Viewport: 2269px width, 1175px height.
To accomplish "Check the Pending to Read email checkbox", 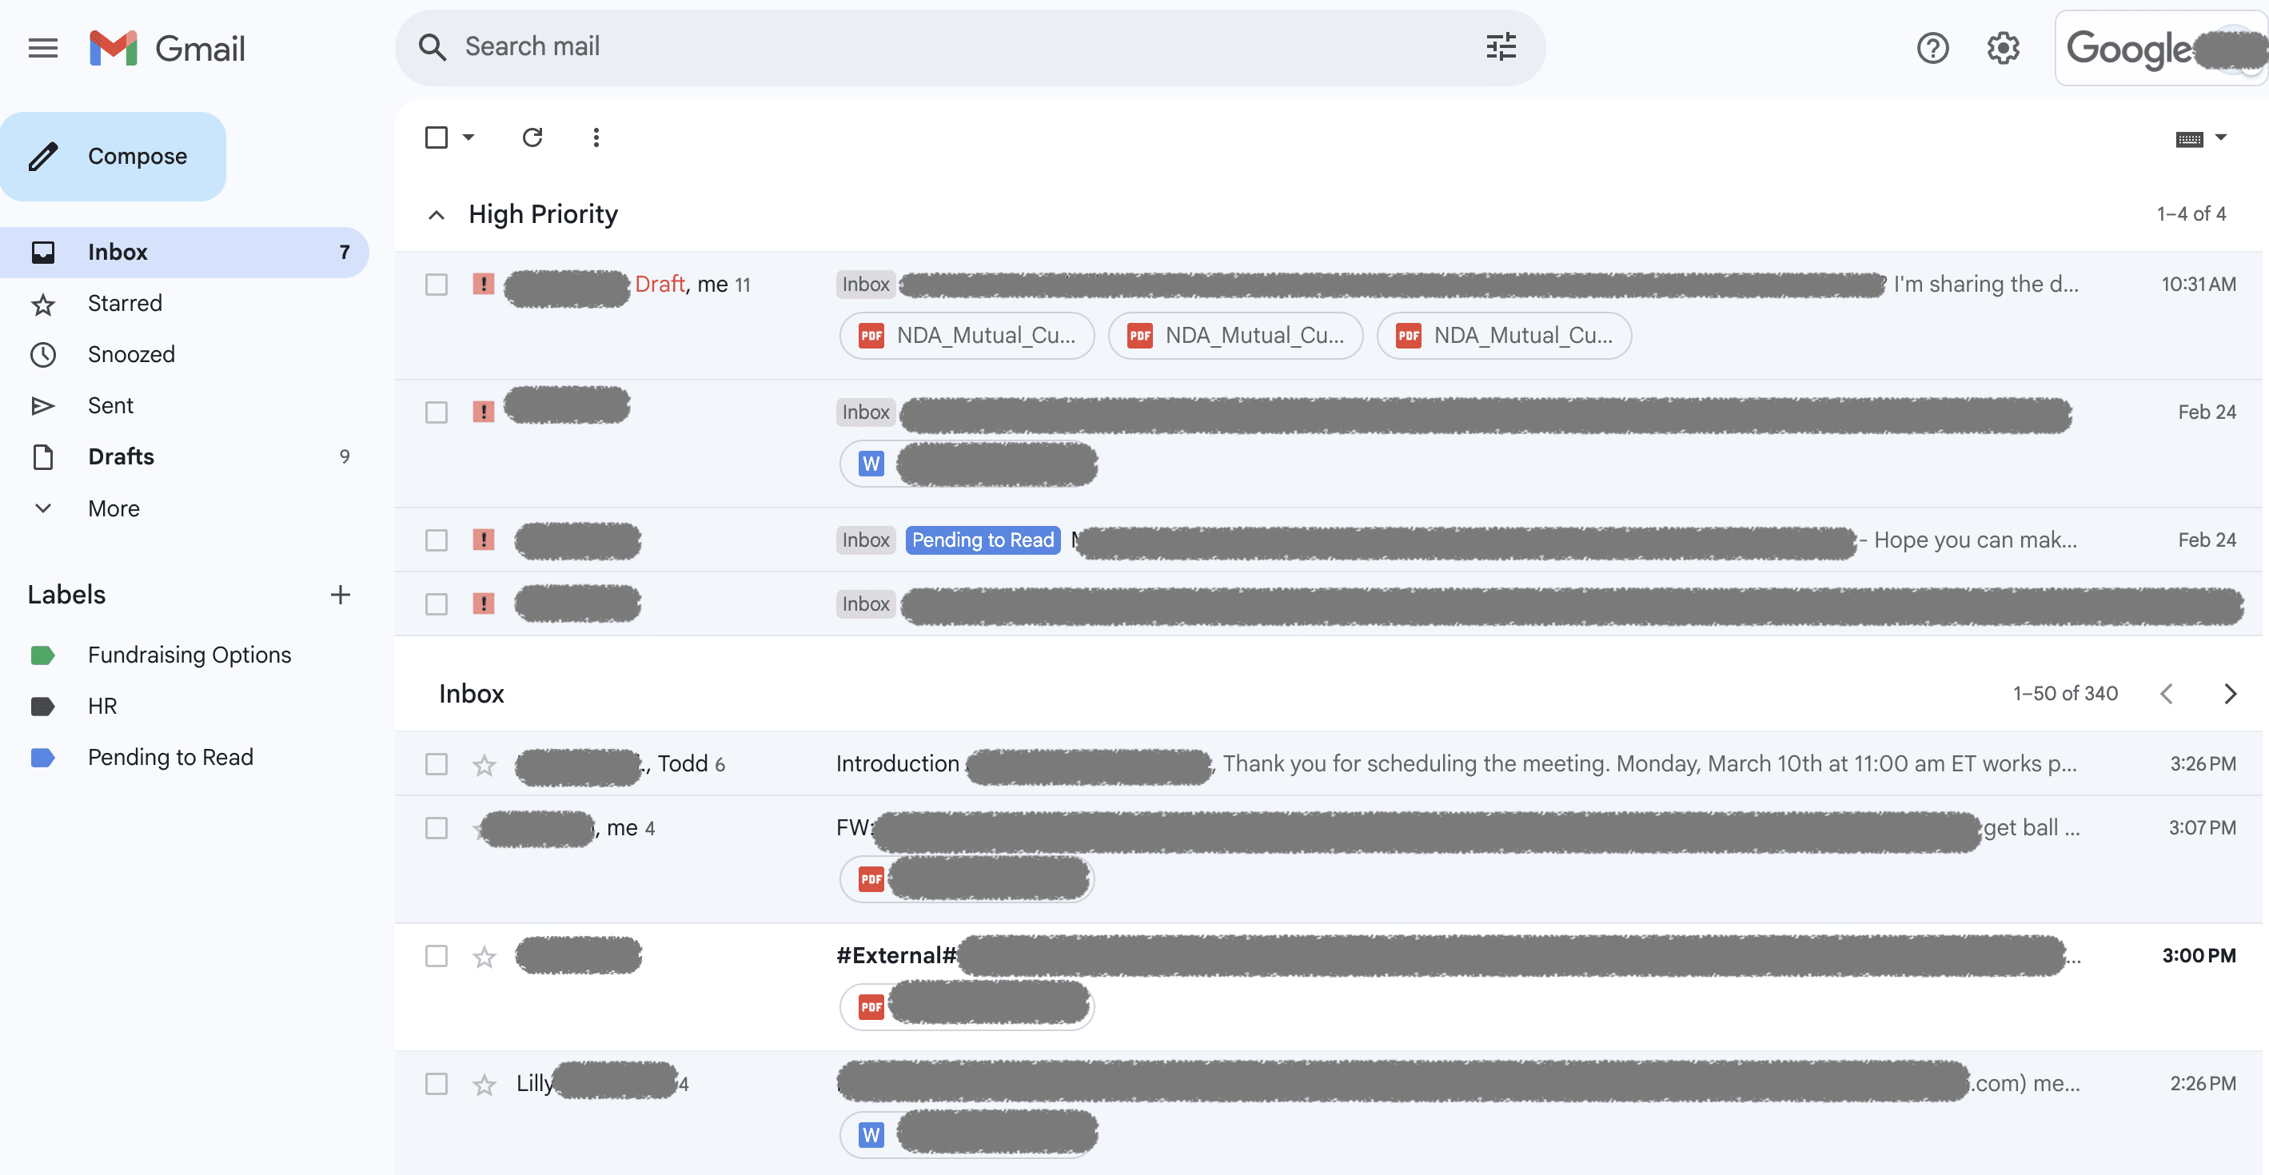I will (436, 540).
